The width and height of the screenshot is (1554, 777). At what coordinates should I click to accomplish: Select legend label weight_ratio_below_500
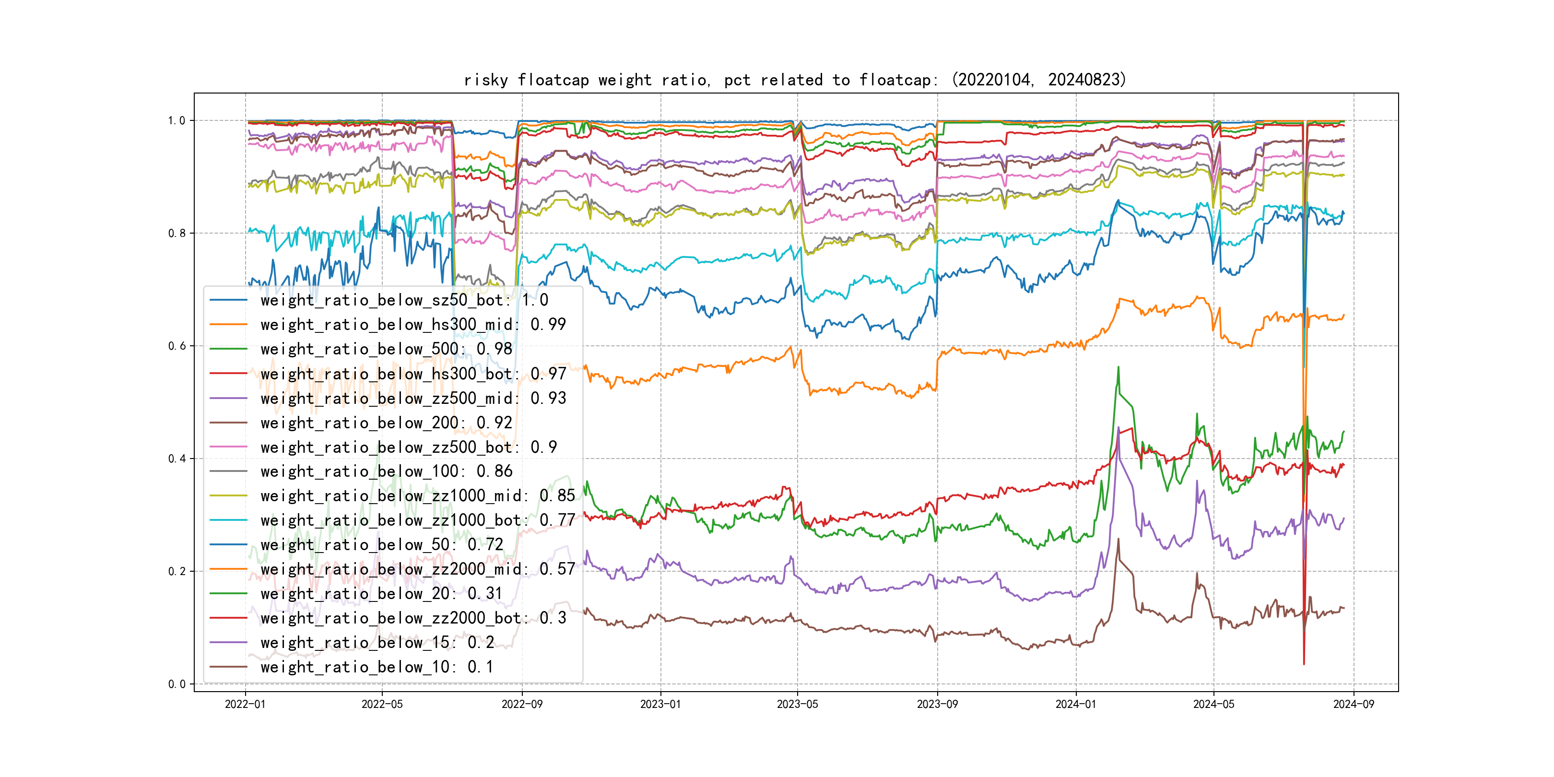386,349
